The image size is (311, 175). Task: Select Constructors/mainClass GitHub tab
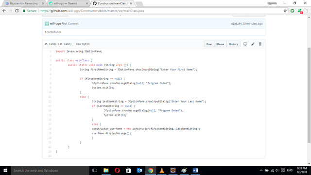112,3
